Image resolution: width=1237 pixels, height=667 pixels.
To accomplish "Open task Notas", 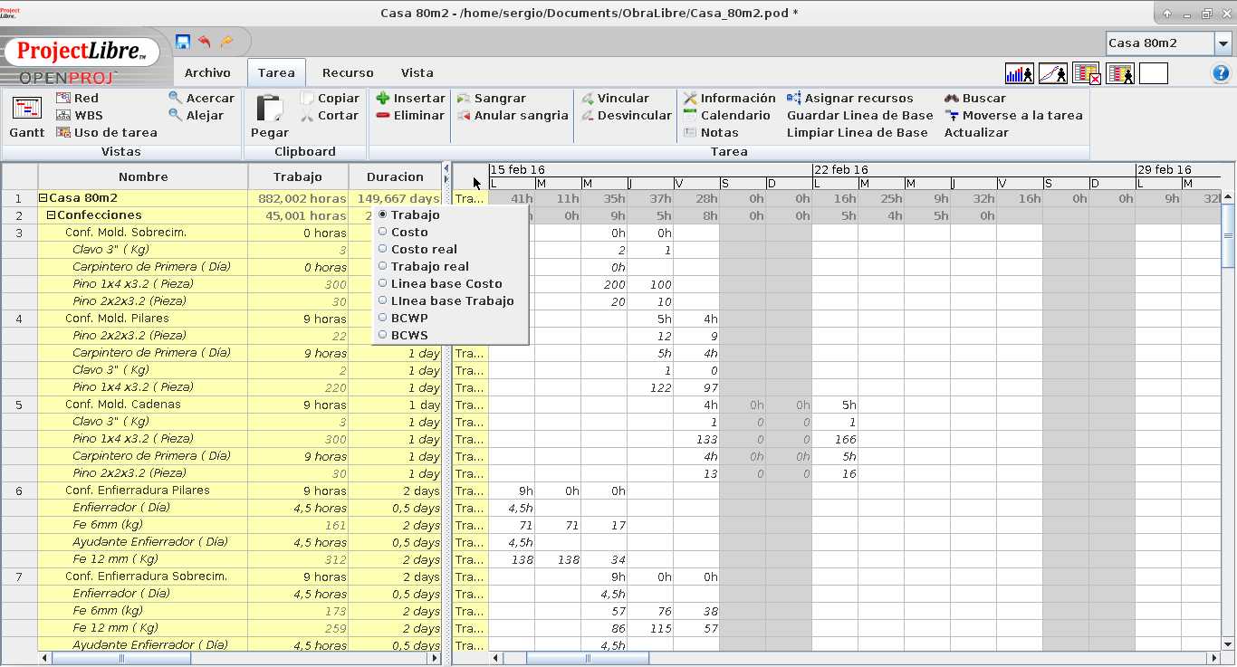I will 711,132.
